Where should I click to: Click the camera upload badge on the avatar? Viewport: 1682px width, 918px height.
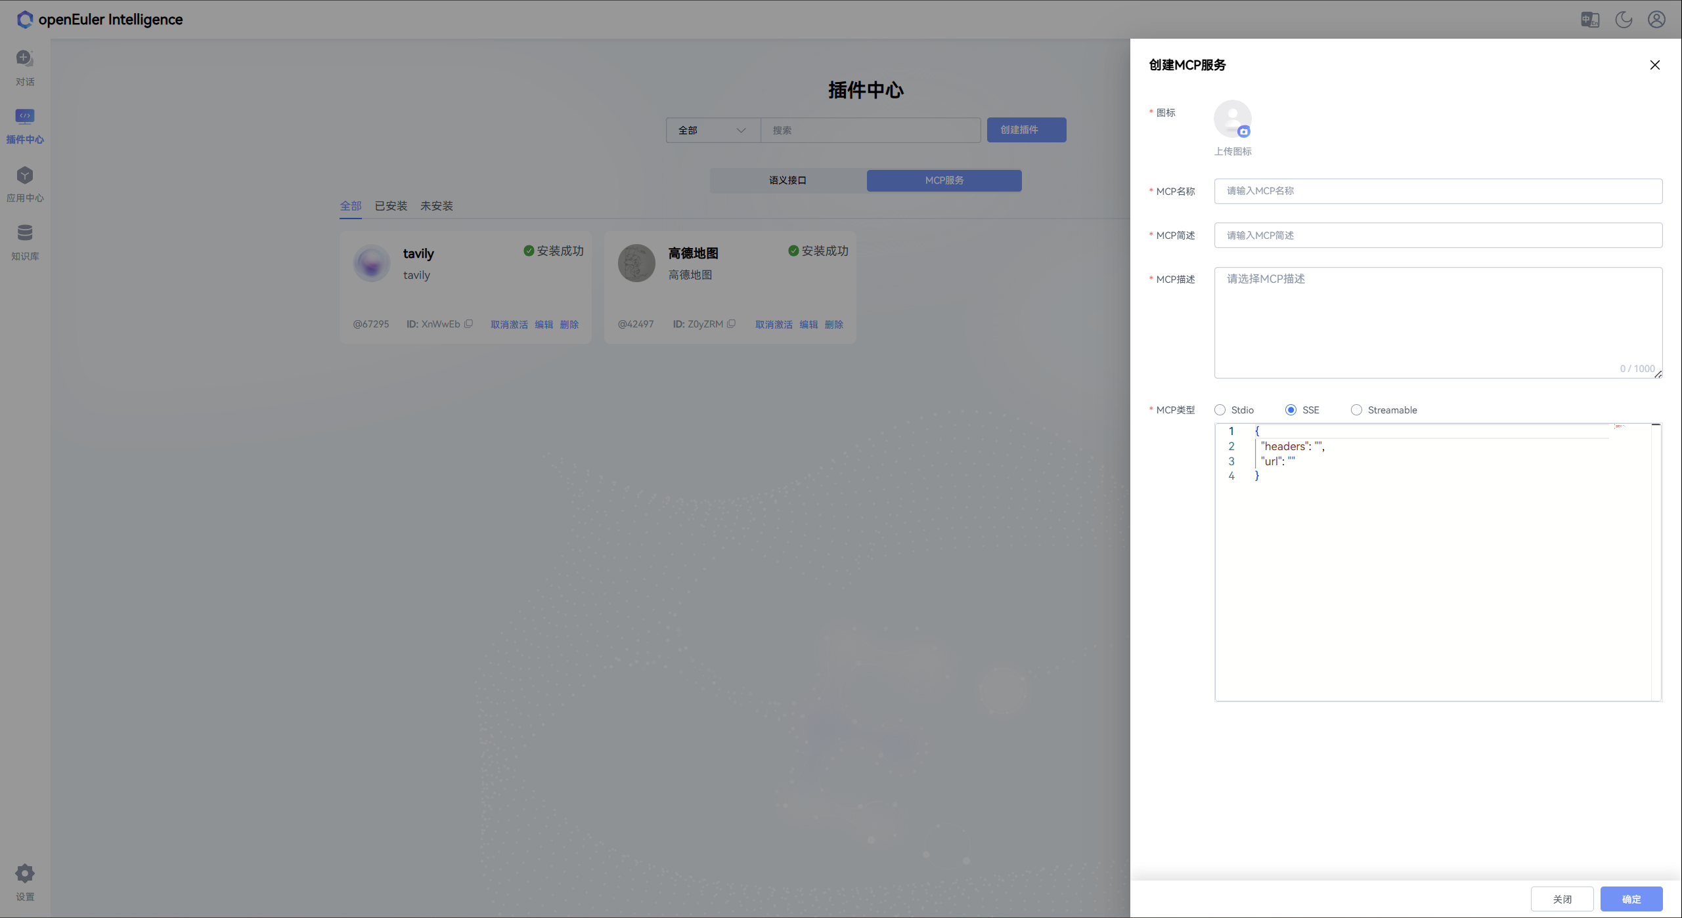1245,132
